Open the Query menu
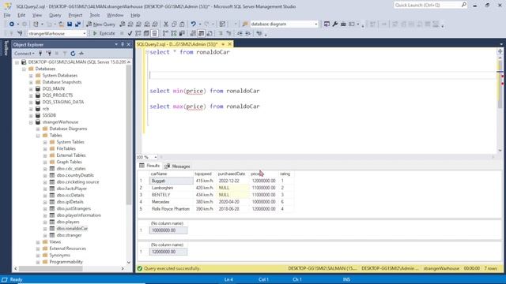 [x=55, y=15]
